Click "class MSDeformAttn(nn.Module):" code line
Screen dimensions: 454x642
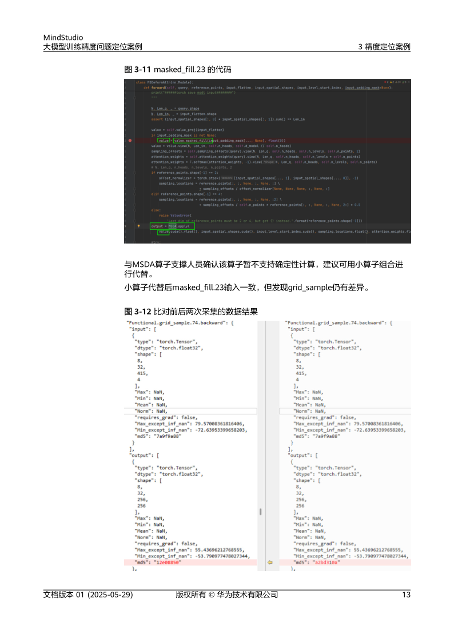click(x=164, y=82)
